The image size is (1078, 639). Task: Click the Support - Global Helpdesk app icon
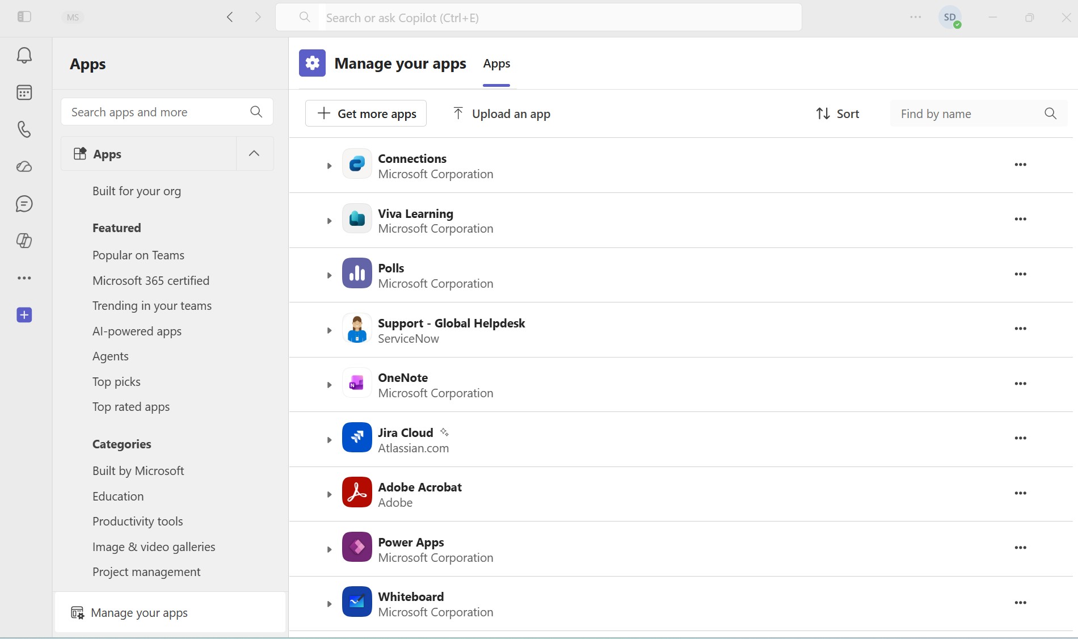357,329
